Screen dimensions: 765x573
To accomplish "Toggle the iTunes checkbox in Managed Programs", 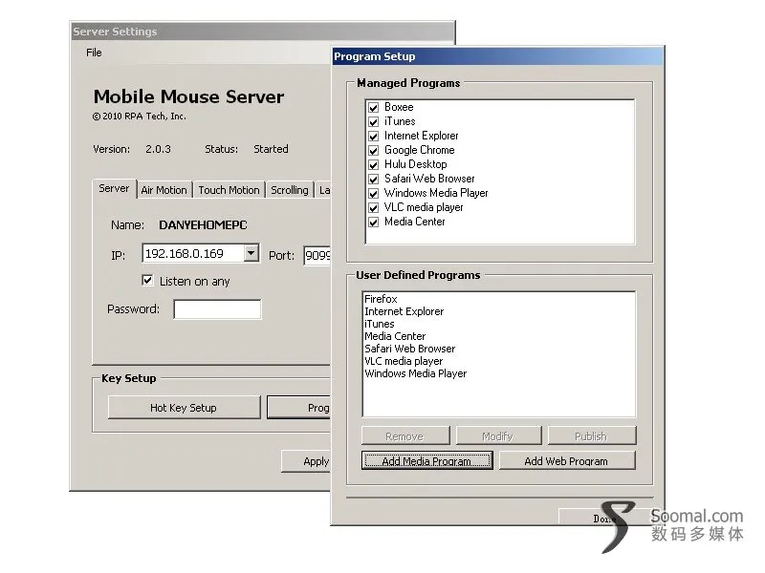I will tap(374, 122).
